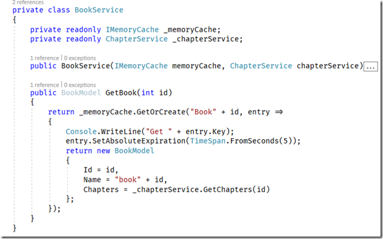Click the TimeSpan type name
This screenshot has height=239, width=383.
click(208, 141)
